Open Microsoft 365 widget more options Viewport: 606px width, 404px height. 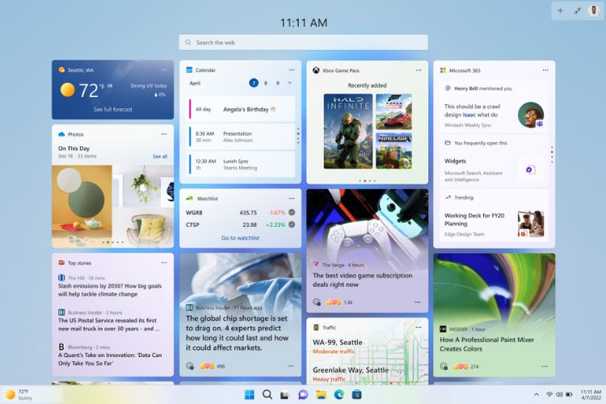pyautogui.click(x=545, y=70)
